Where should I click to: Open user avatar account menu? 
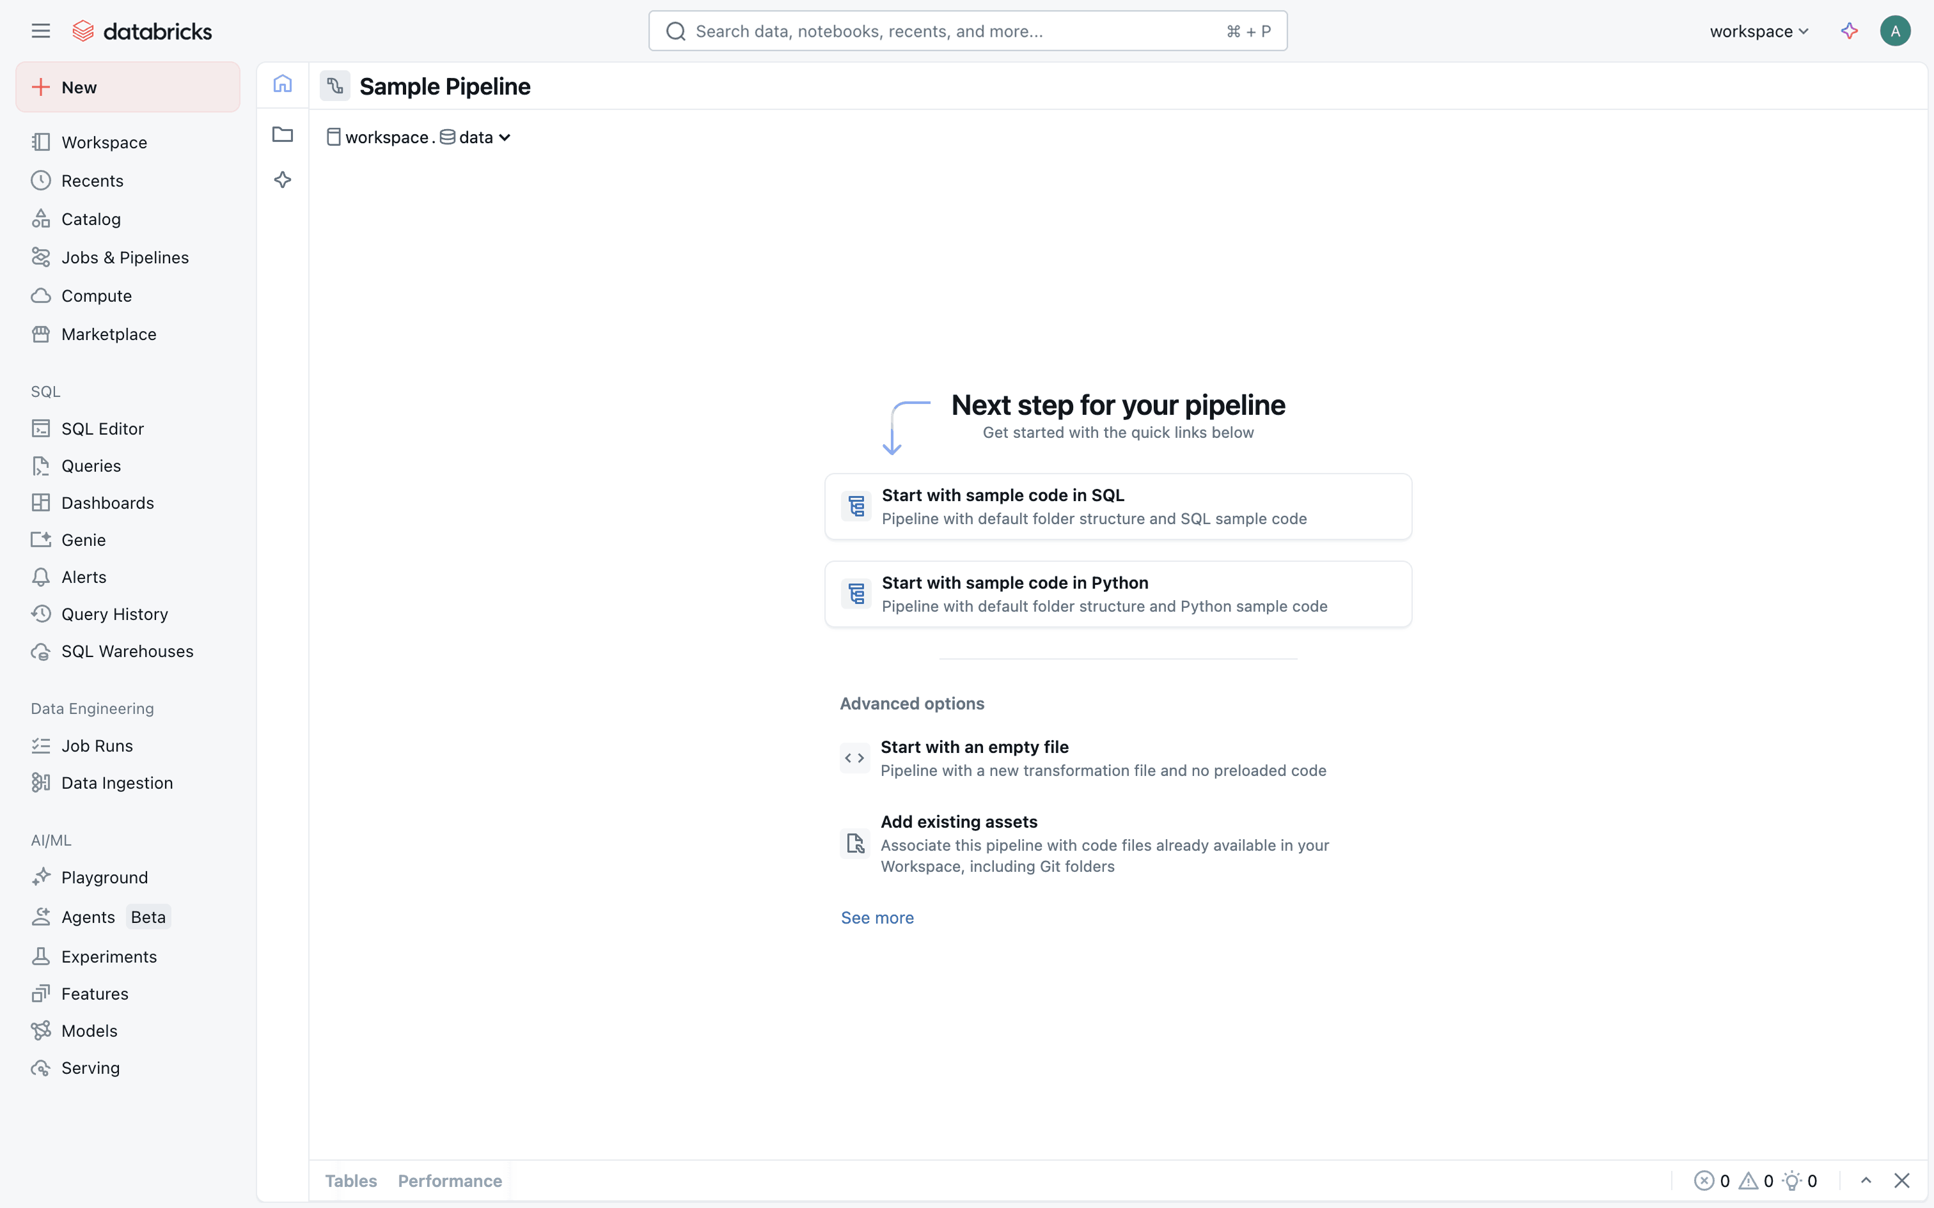1895,31
